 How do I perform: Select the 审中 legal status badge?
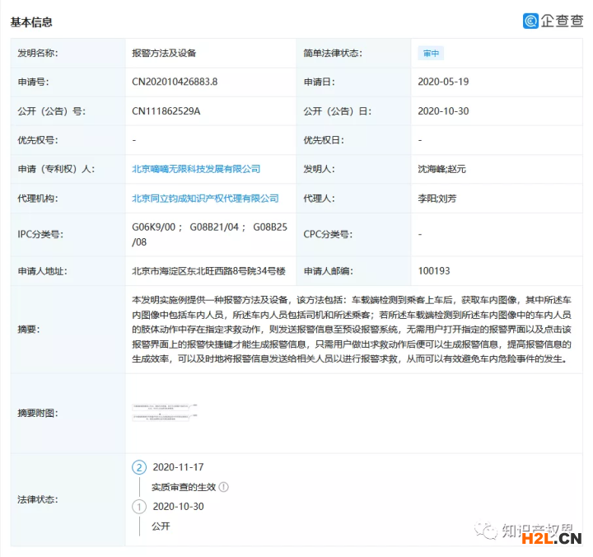tap(431, 53)
